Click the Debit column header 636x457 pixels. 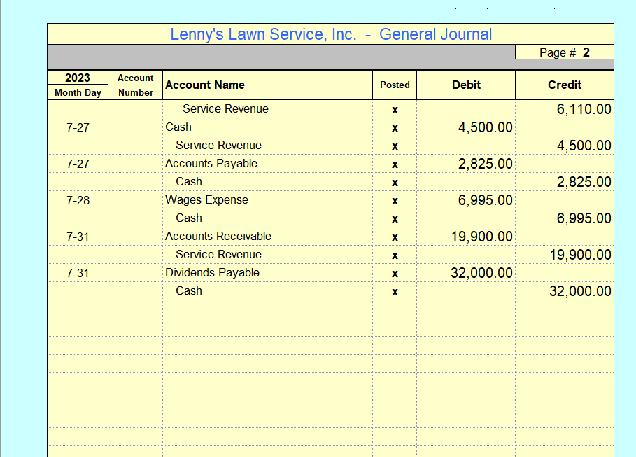[465, 85]
